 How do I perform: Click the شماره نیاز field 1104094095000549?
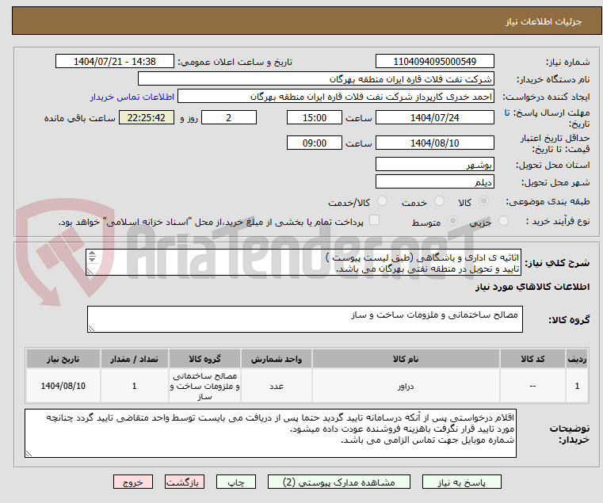[434, 61]
